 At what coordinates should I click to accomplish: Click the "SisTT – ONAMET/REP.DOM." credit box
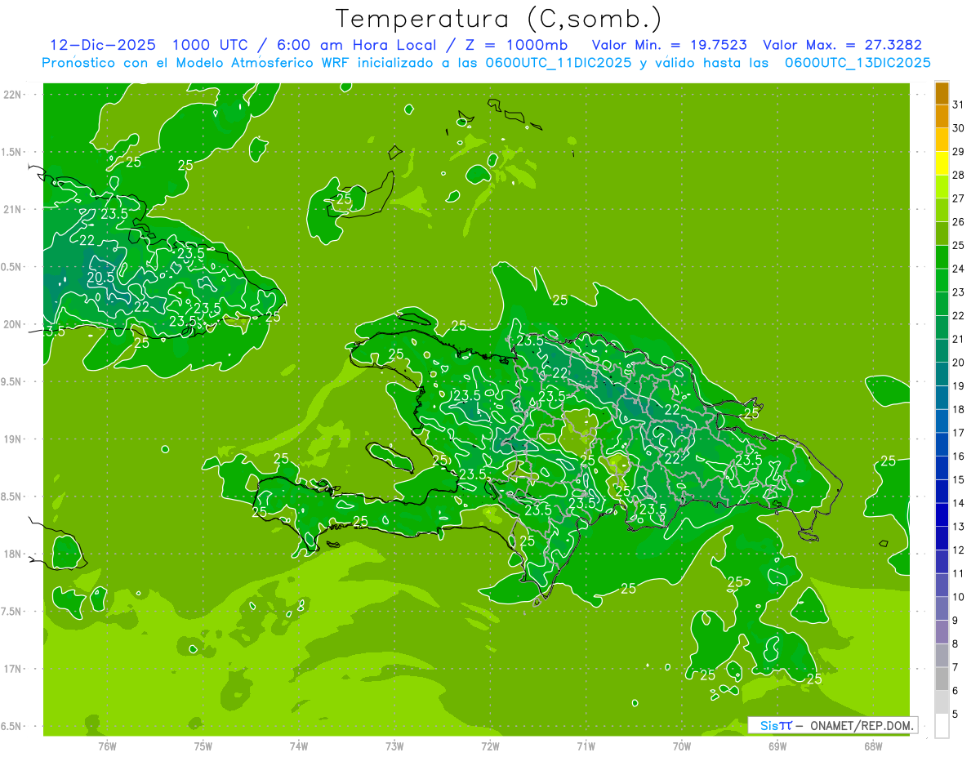[x=832, y=725]
